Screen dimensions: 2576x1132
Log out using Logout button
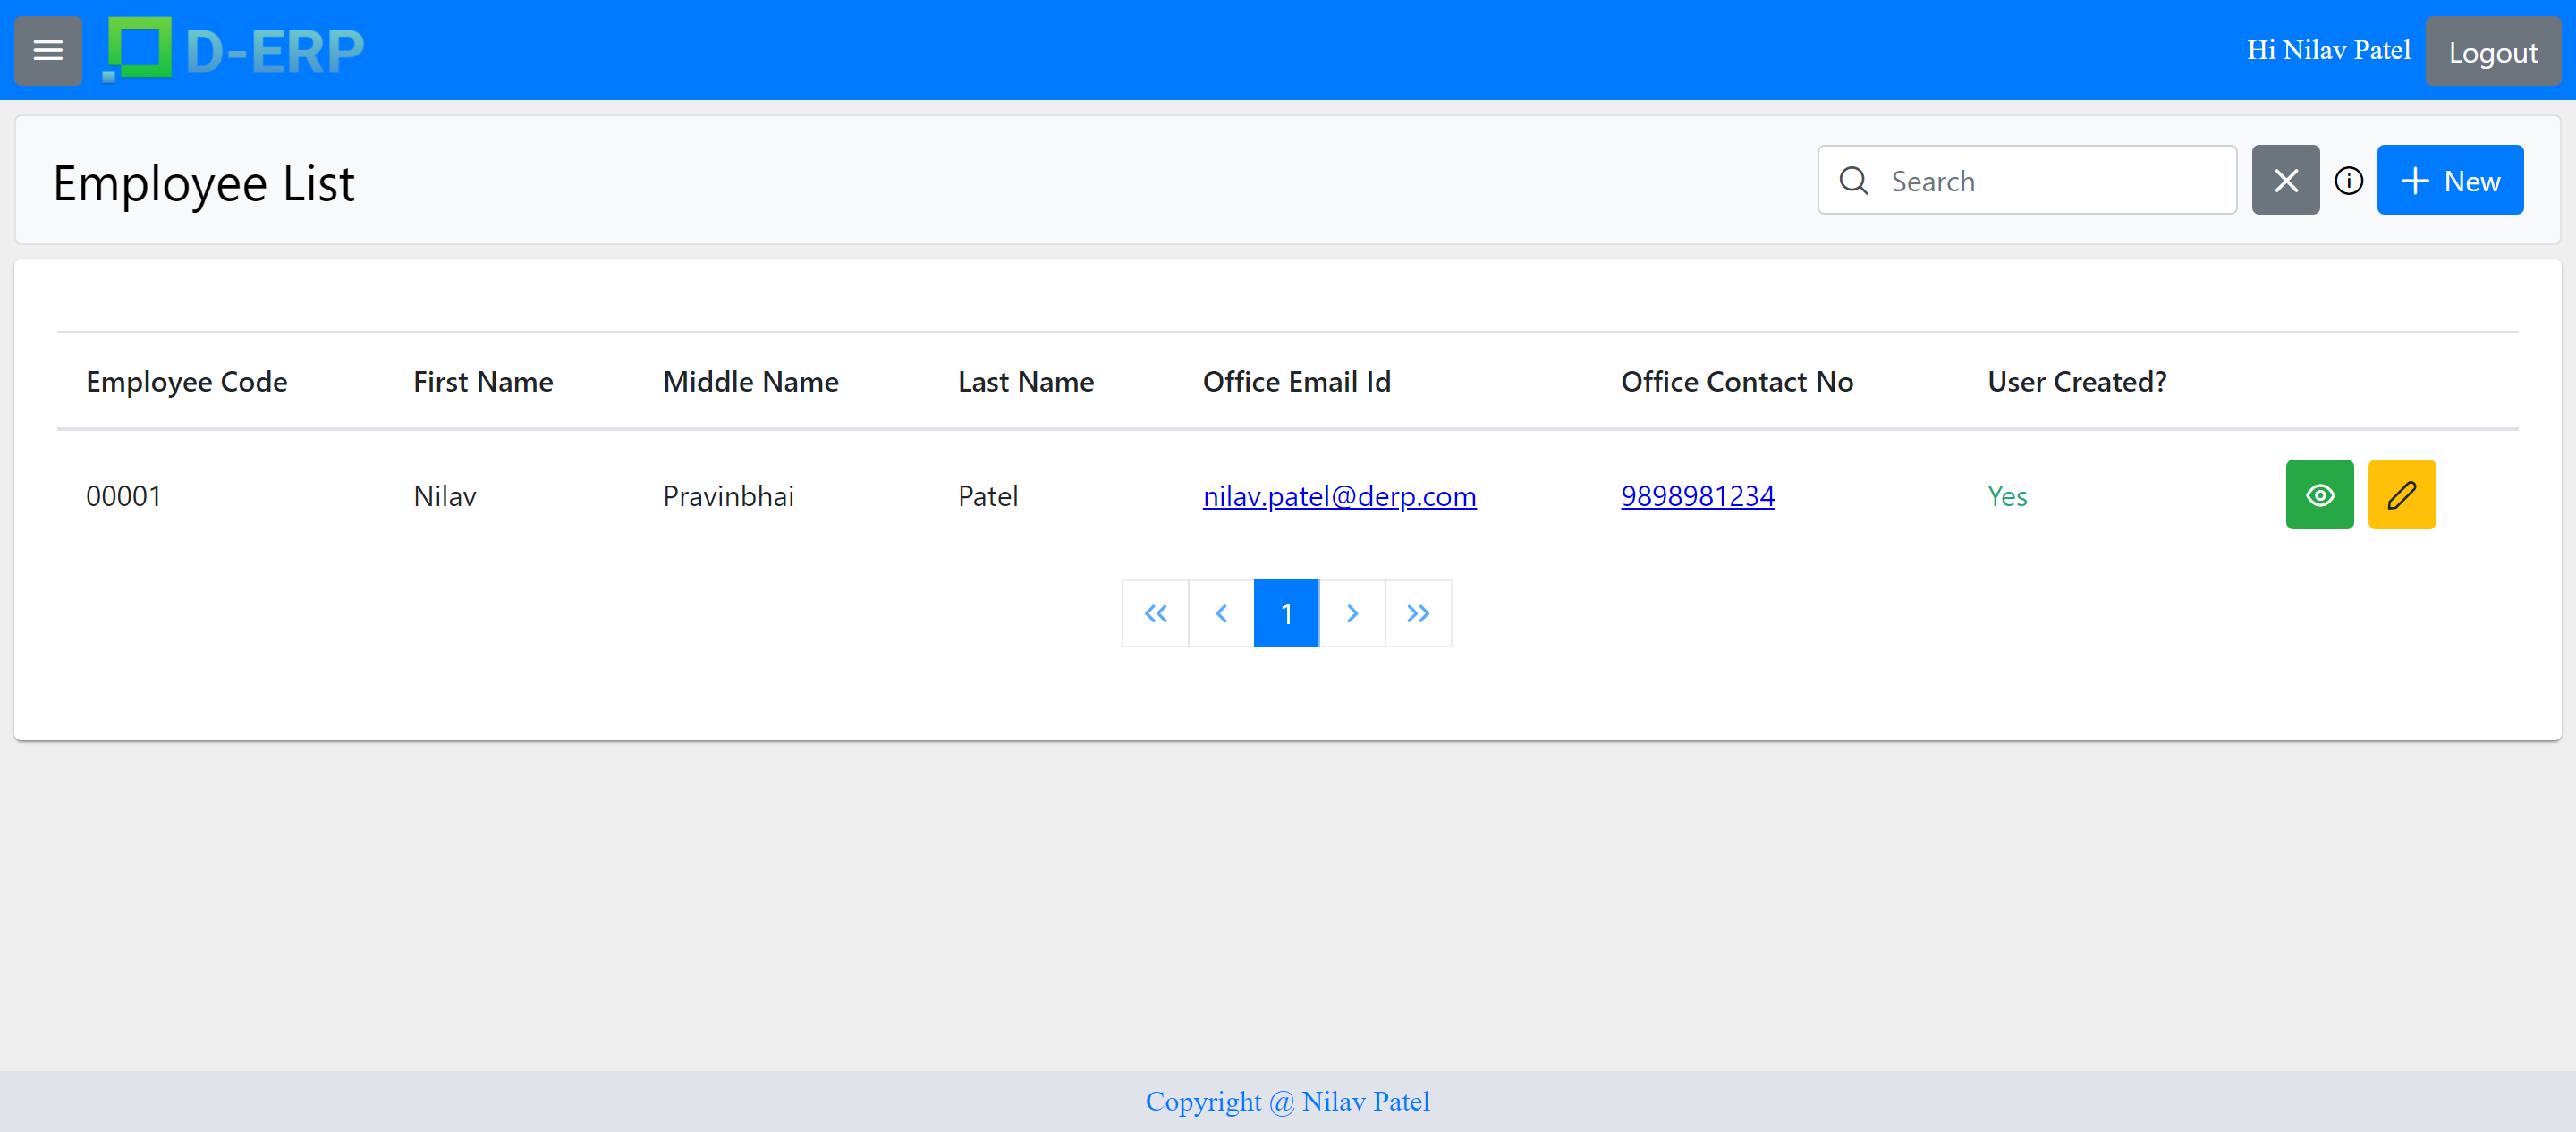[2492, 52]
